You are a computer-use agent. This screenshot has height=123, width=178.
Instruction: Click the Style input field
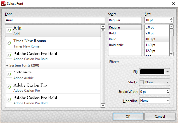click(125, 20)
